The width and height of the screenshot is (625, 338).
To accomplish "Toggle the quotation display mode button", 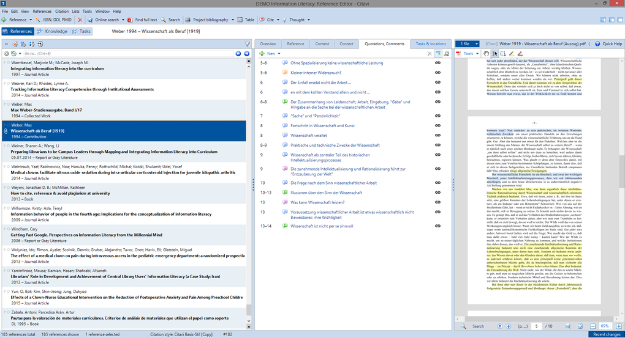I will tap(438, 53).
